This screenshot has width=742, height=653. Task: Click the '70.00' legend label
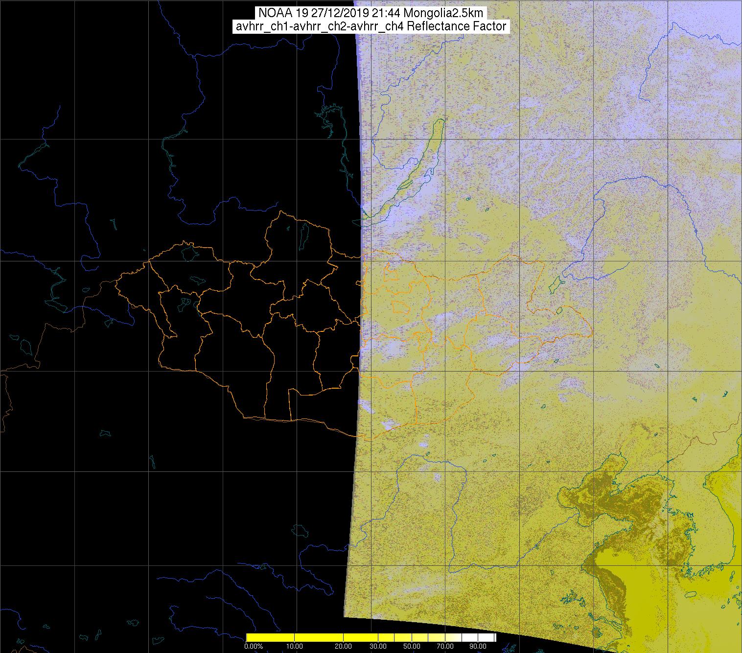[x=445, y=646]
